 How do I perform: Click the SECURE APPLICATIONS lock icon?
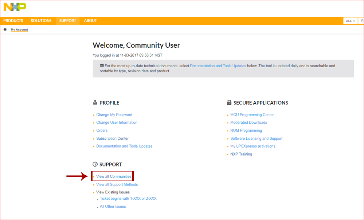tap(229, 102)
